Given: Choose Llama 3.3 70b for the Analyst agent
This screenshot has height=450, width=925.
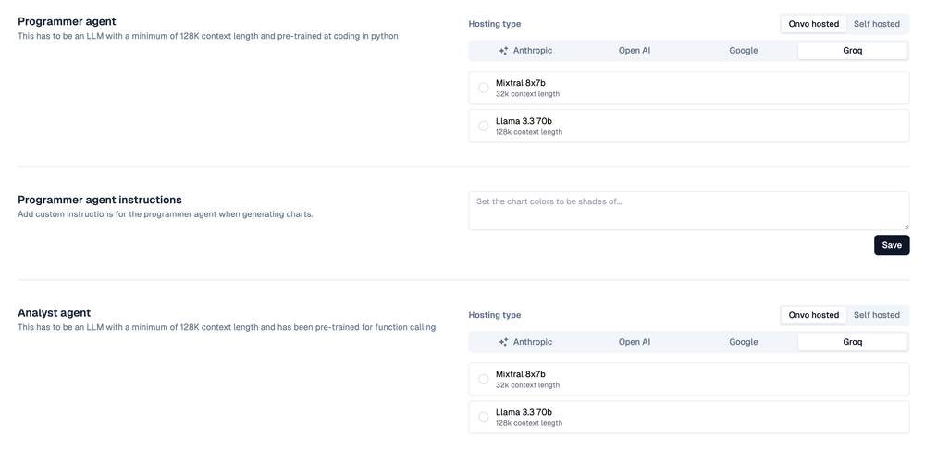Looking at the screenshot, I should point(484,417).
